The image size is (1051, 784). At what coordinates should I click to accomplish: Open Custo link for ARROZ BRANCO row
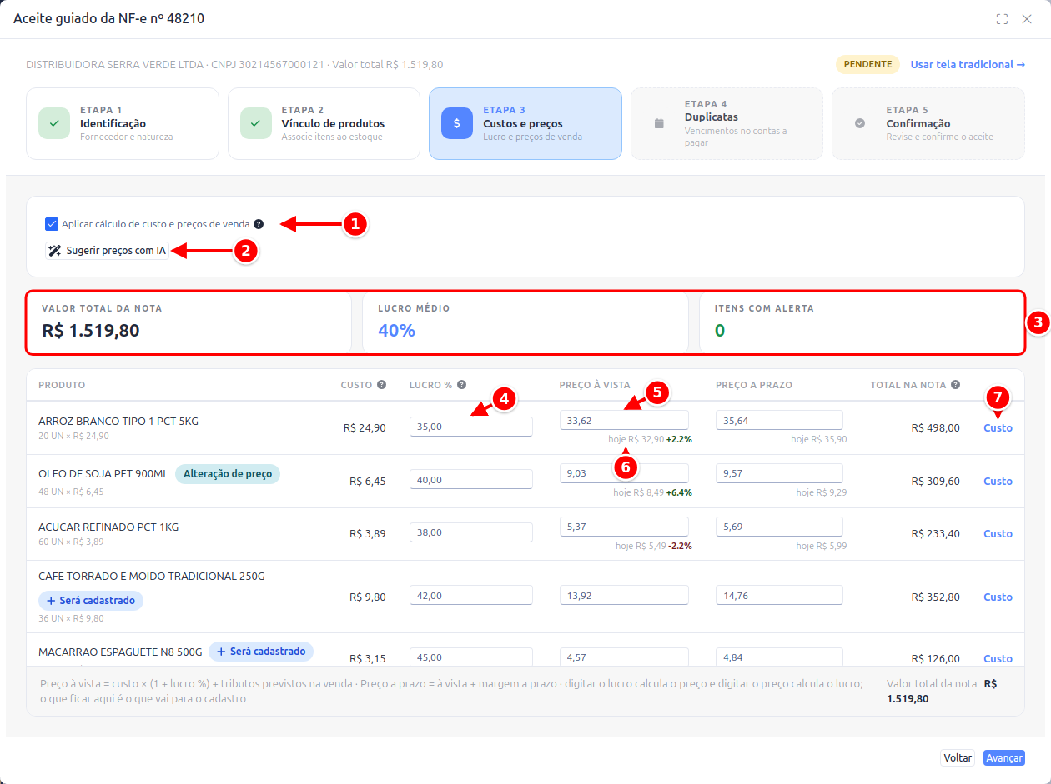pyautogui.click(x=998, y=427)
